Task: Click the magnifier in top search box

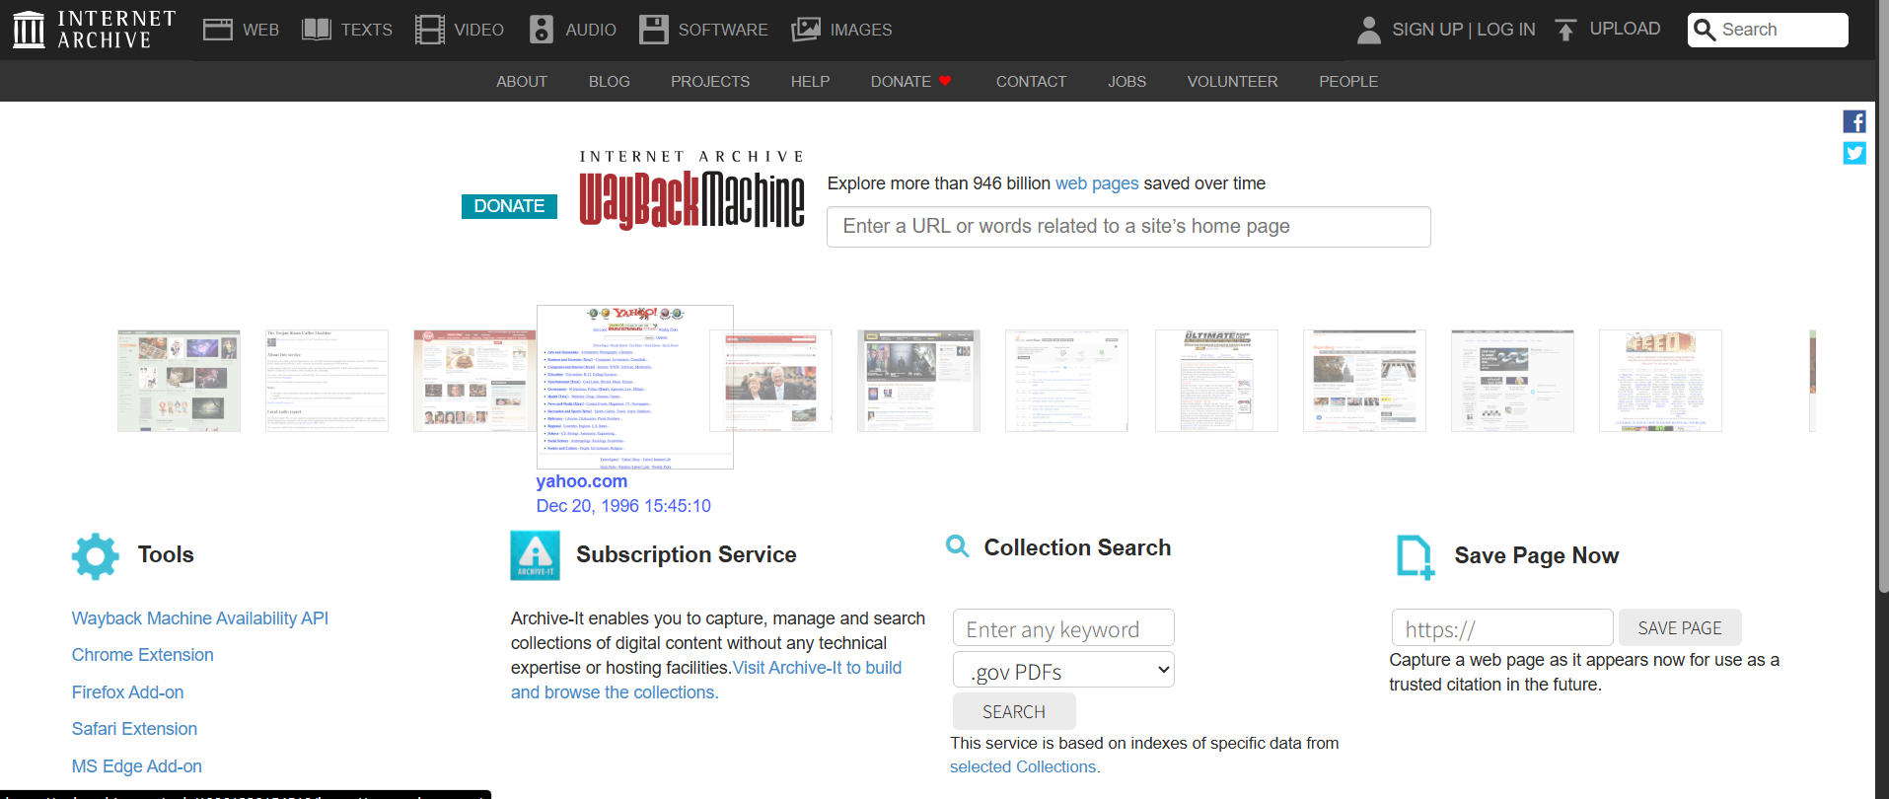Action: pyautogui.click(x=1705, y=31)
